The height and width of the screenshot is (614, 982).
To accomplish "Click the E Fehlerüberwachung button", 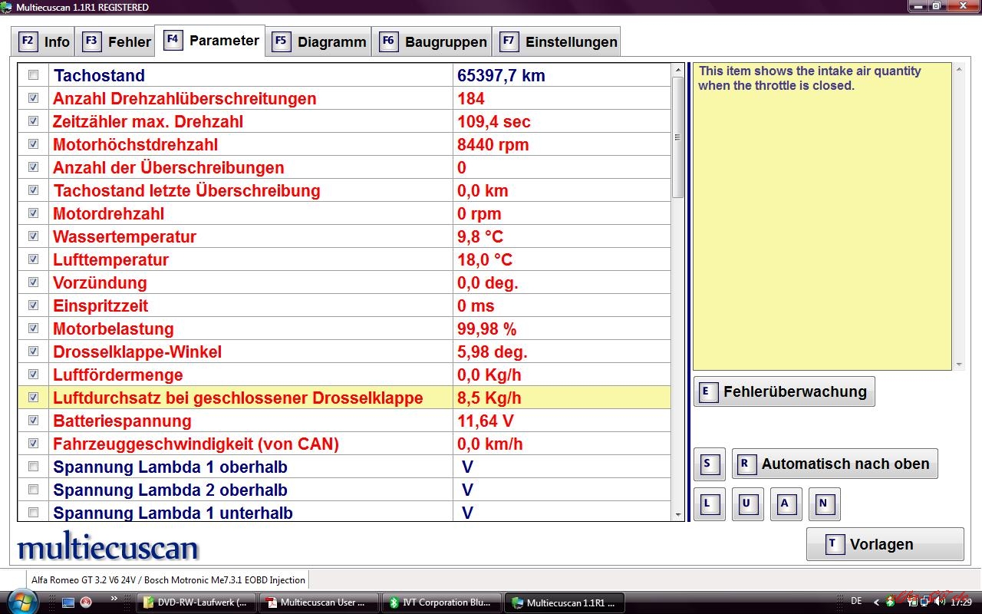I will point(784,391).
